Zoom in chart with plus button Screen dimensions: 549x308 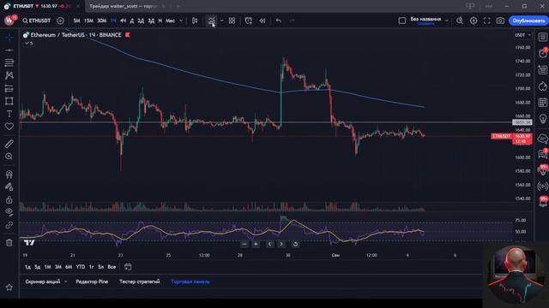[256, 244]
